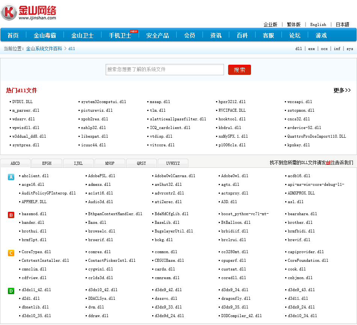Switch to the UVWXYZ tab
The image size is (357, 325).
point(173,163)
